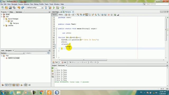
Task: Click the New File toolbar icon
Action: [3, 8]
